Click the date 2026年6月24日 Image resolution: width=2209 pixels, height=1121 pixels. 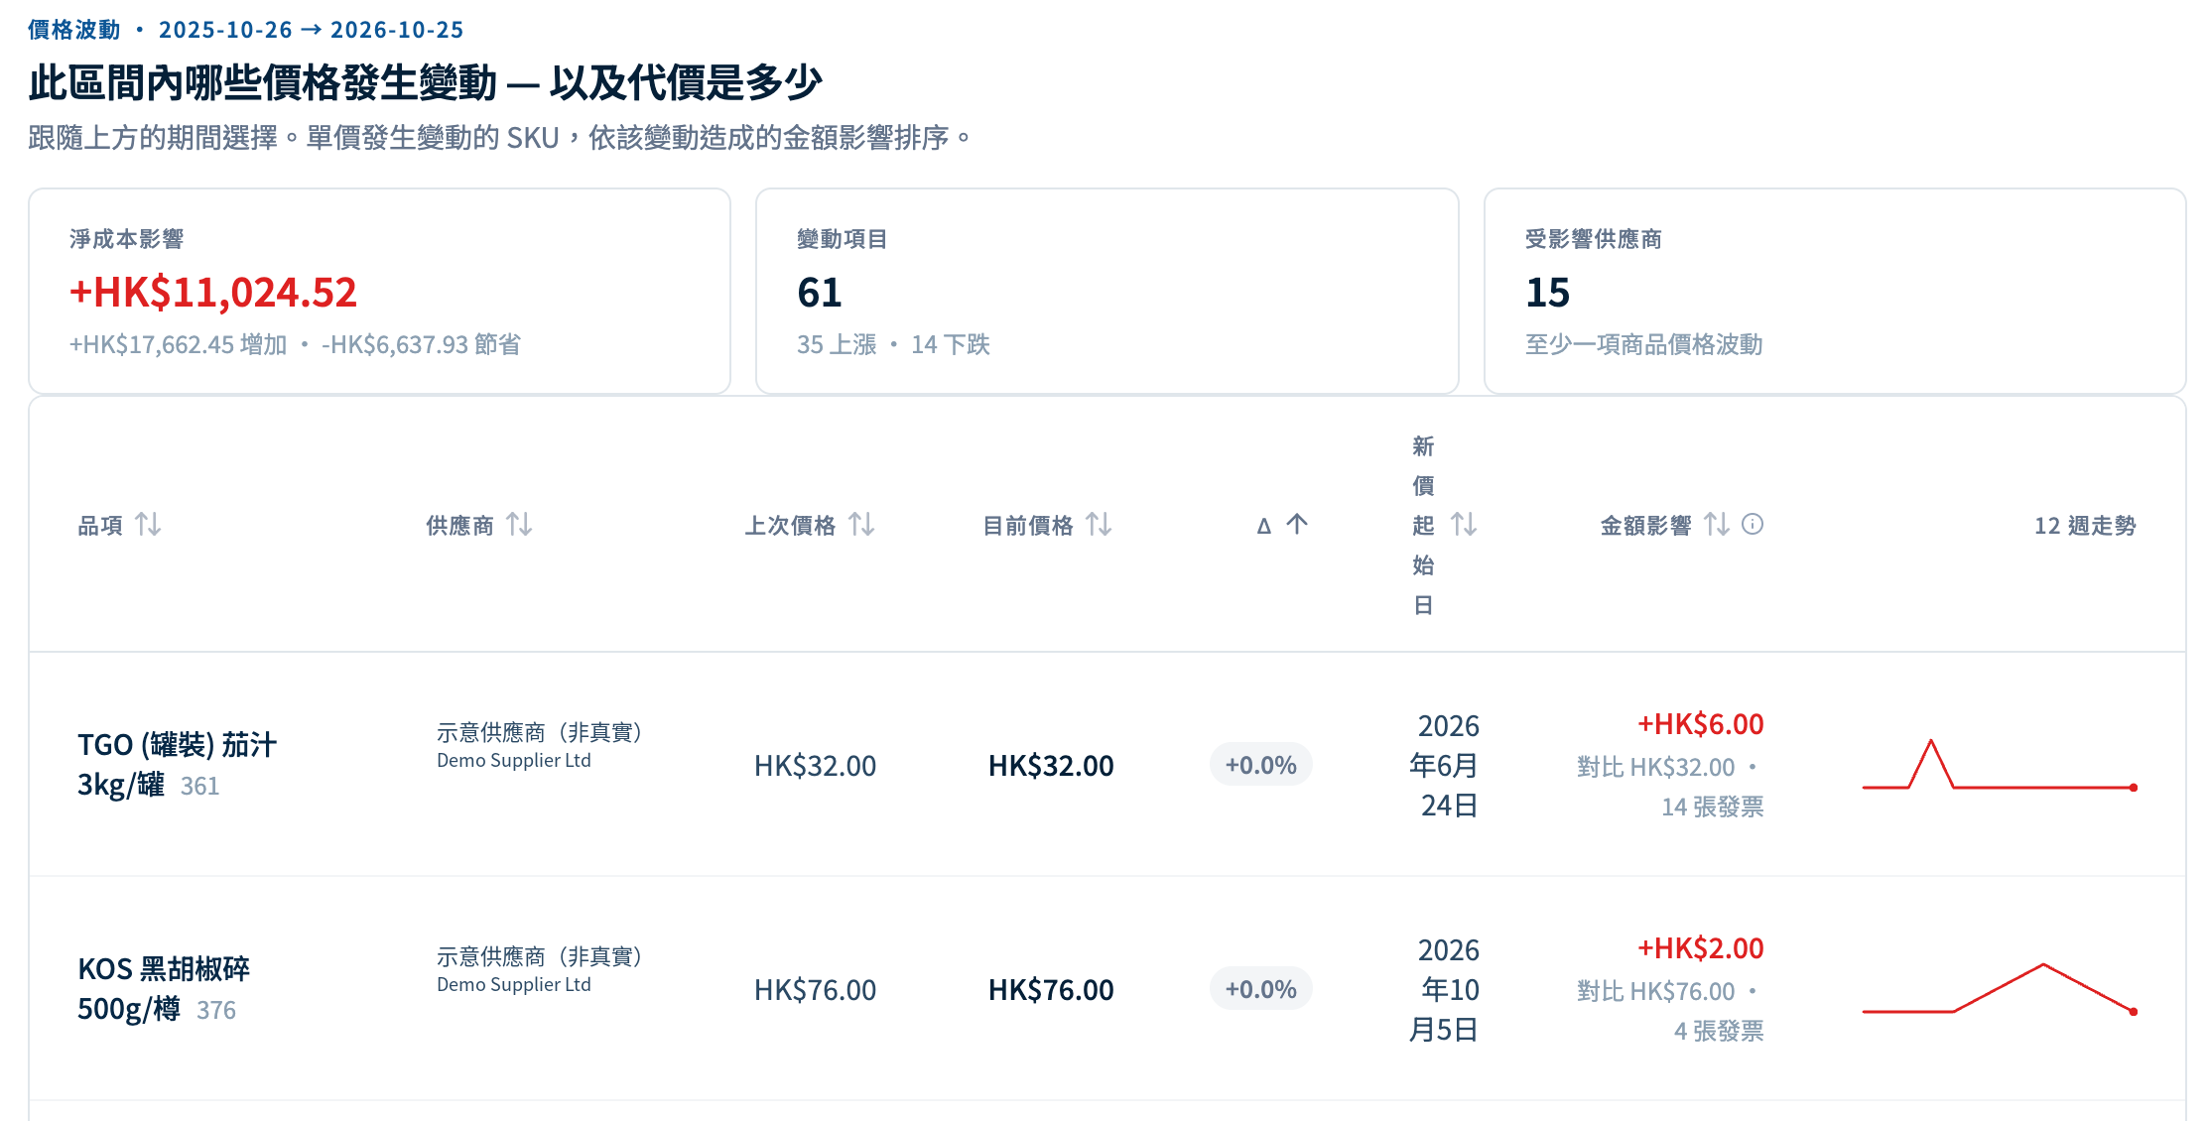click(1445, 765)
